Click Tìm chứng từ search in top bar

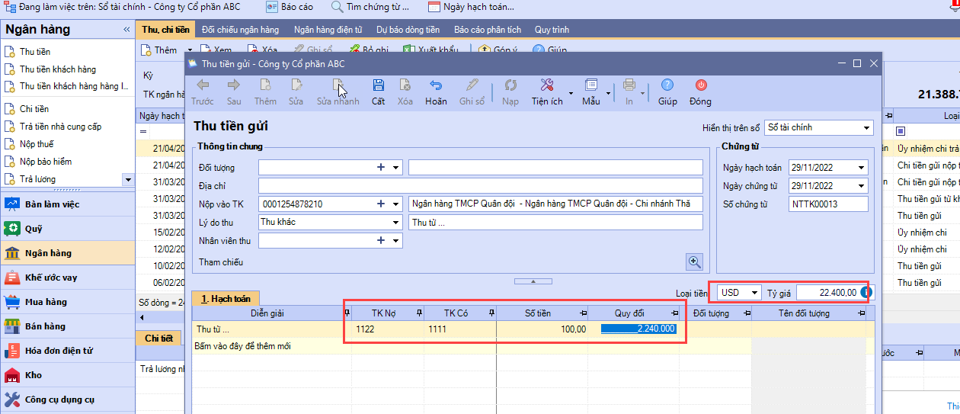coord(370,7)
